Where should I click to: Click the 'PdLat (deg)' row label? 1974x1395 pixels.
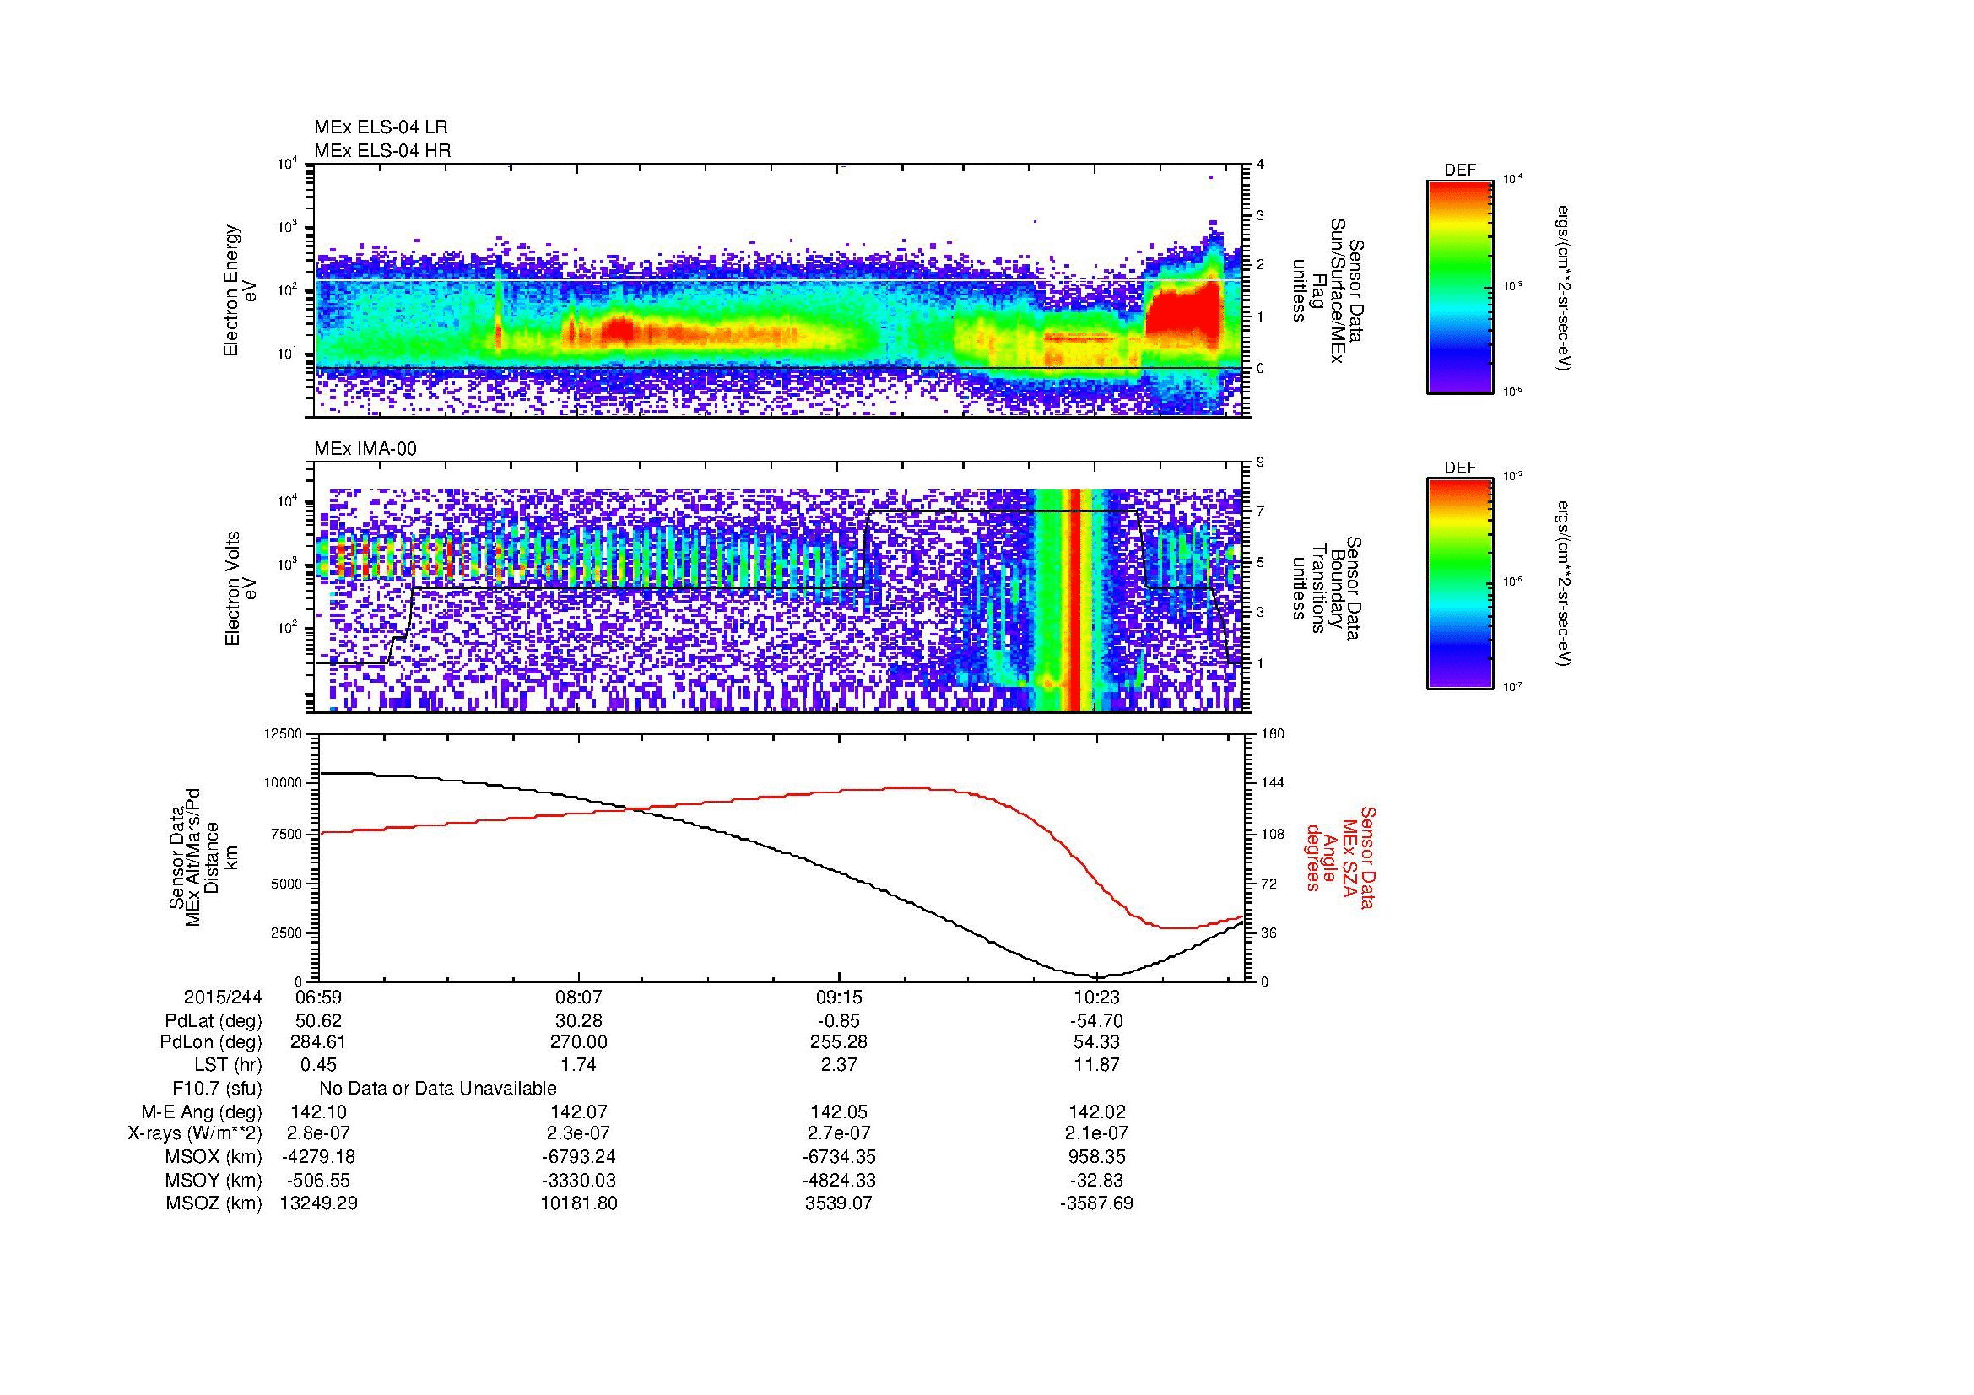[x=214, y=1021]
